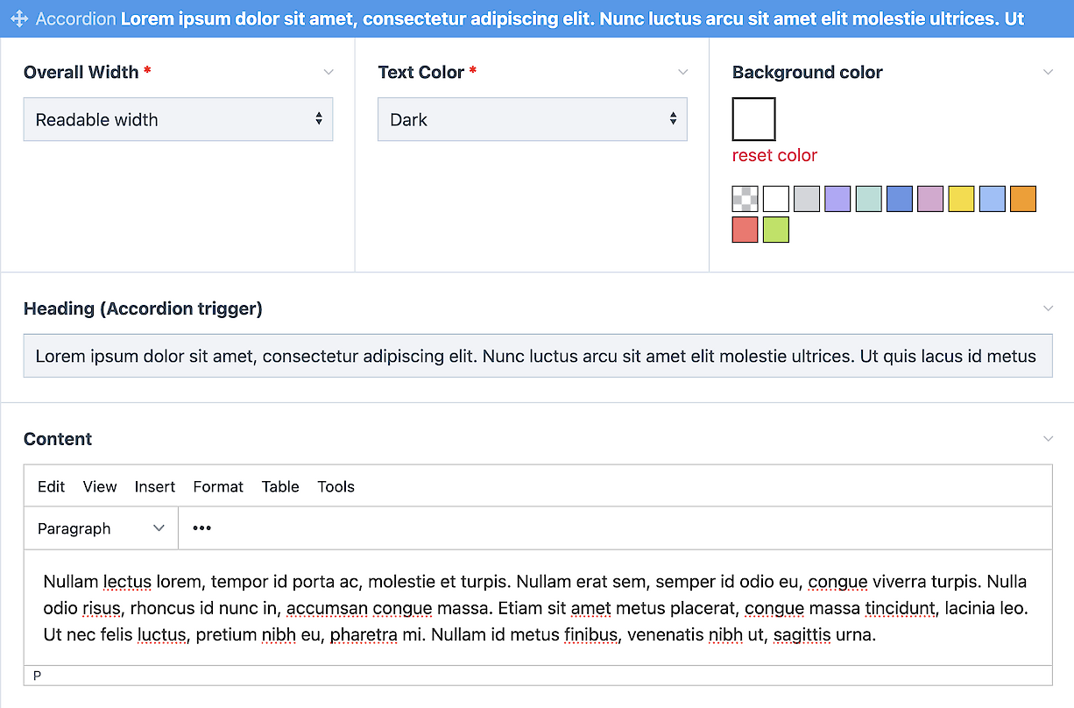Open the Format menu

coord(218,487)
